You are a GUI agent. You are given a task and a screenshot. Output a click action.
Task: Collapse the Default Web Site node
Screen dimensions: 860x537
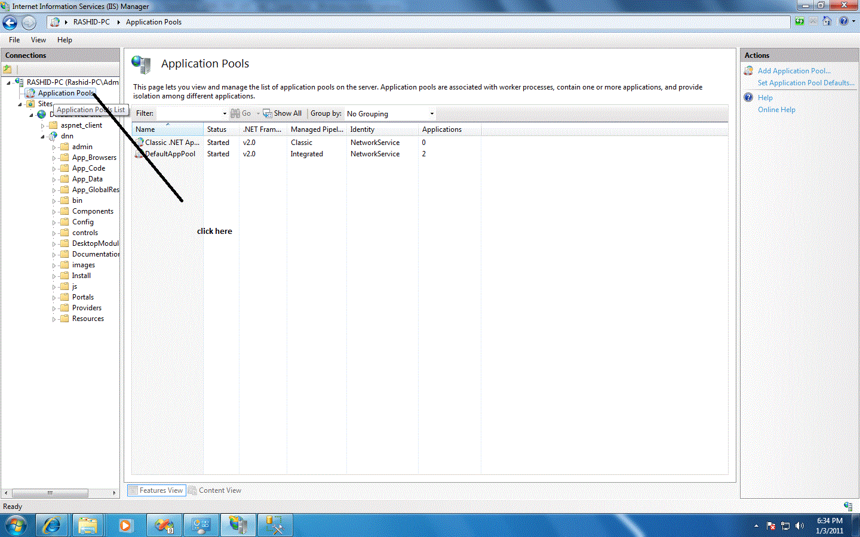[x=31, y=115]
